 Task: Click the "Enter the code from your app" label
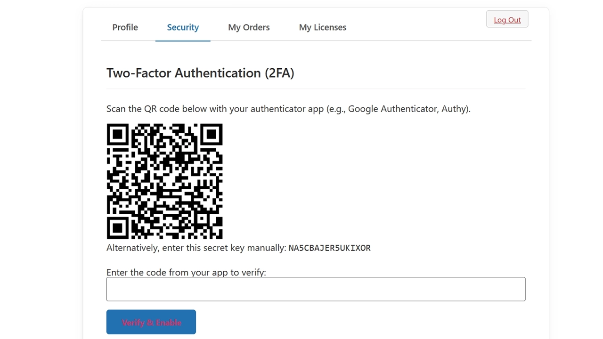[x=186, y=273]
